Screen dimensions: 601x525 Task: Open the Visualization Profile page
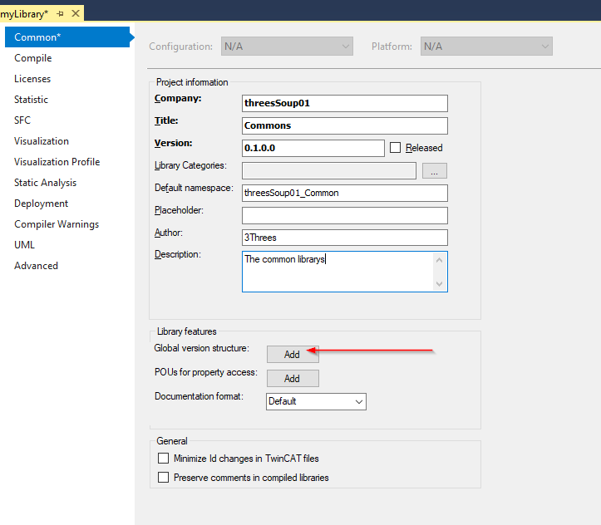coord(57,162)
